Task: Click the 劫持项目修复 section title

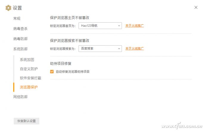Action: click(61, 63)
